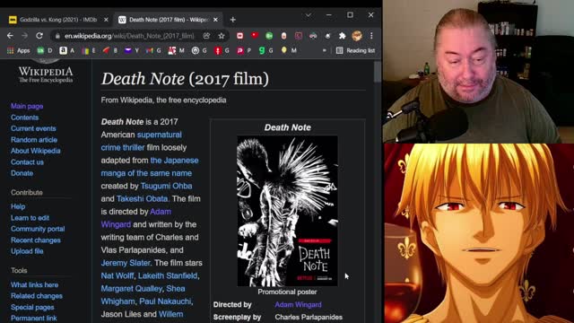Follow the Margaret Qualley link

(132, 289)
